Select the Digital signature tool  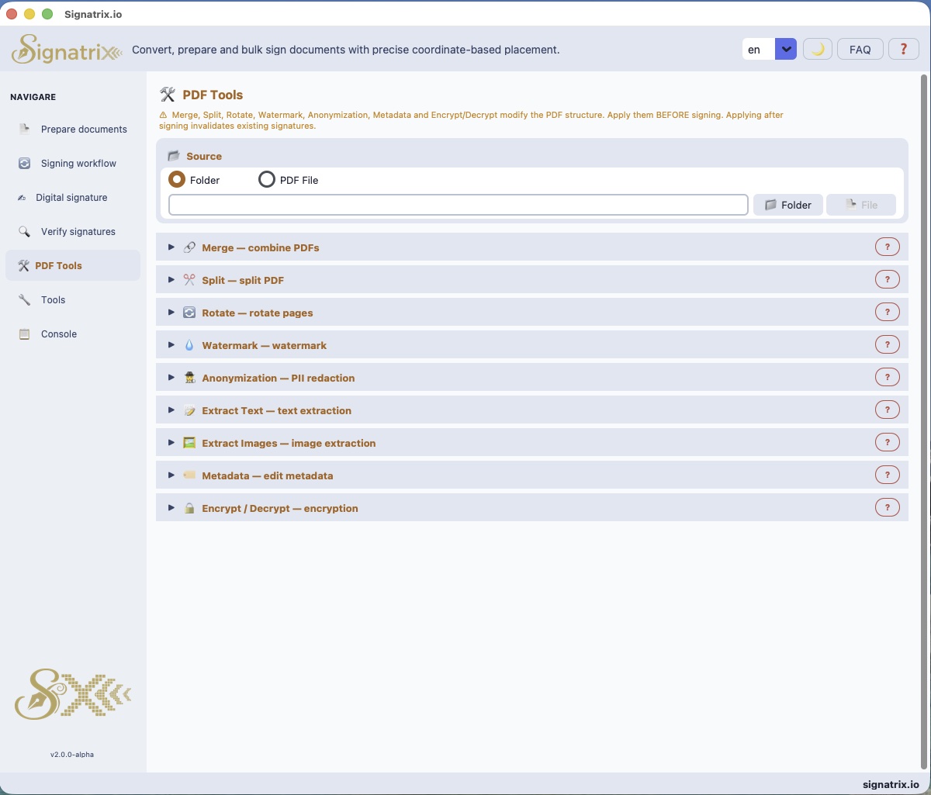pos(71,197)
